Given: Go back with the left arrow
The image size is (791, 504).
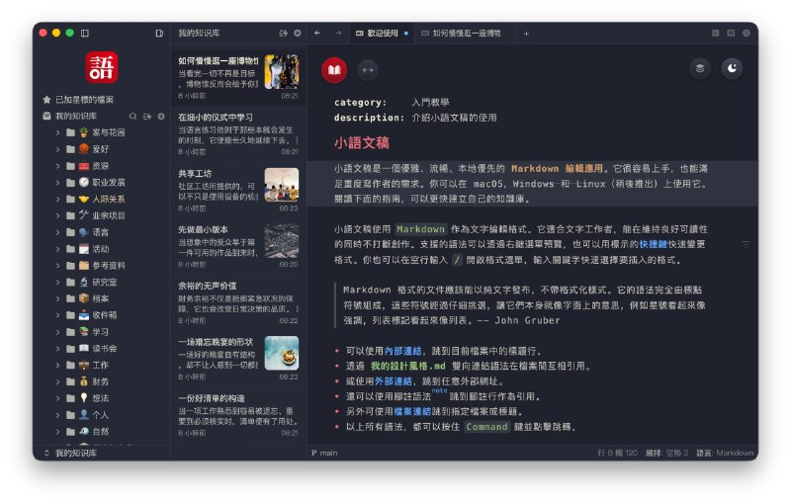Looking at the screenshot, I should coord(317,34).
